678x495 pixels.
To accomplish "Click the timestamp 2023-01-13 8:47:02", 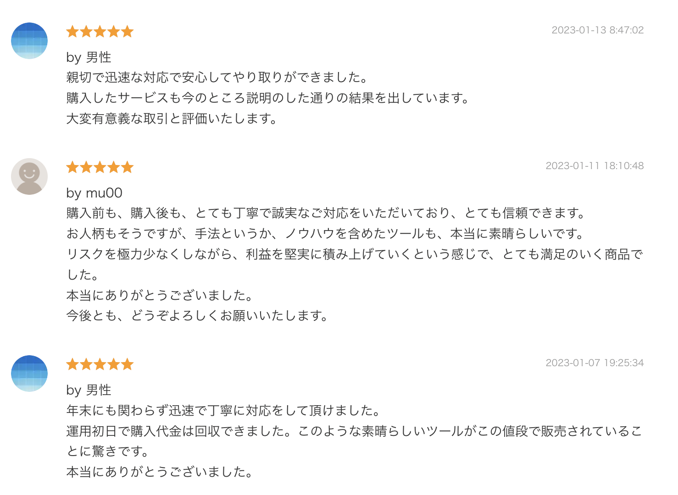I will click(x=597, y=30).
